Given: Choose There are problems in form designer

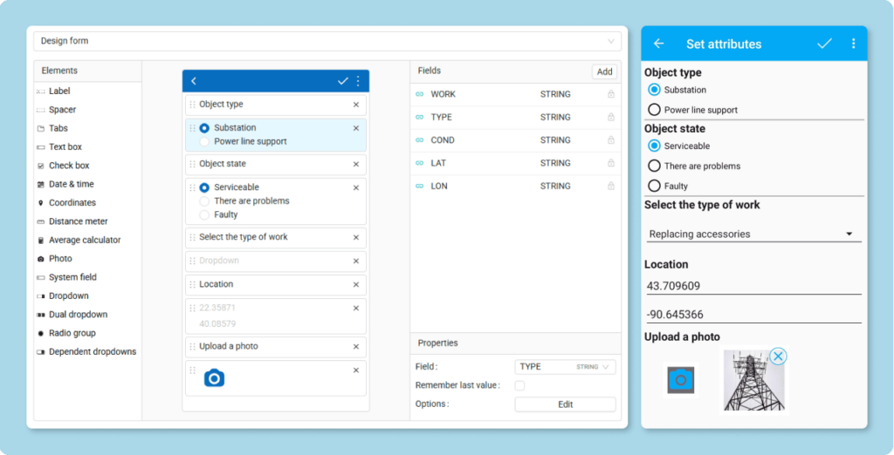Looking at the screenshot, I should point(204,201).
